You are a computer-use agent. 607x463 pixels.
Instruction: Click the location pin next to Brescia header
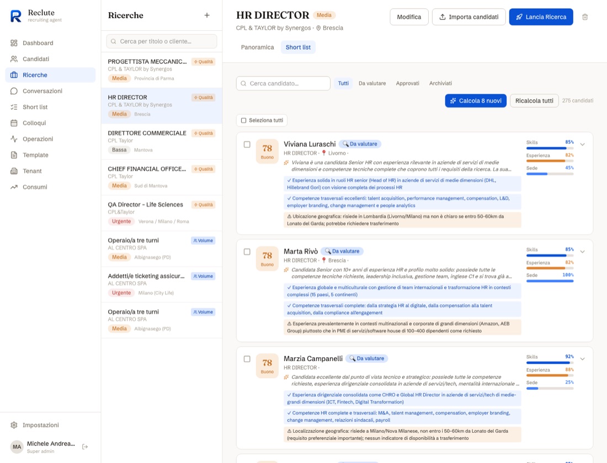(x=318, y=28)
